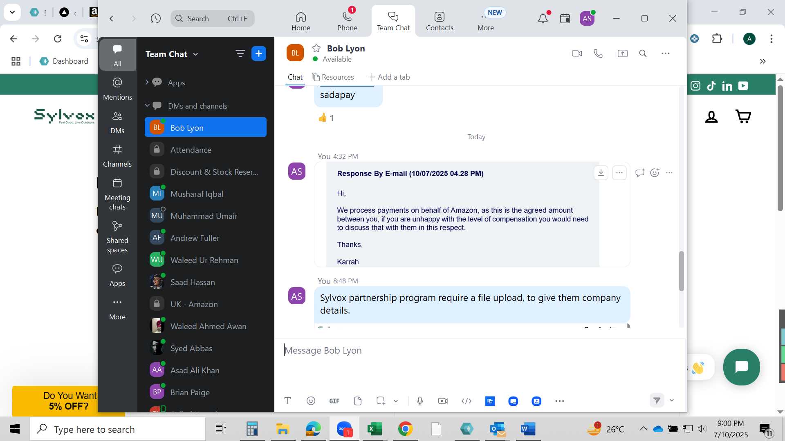Open the Attendance channel
The image size is (785, 441).
point(206,149)
